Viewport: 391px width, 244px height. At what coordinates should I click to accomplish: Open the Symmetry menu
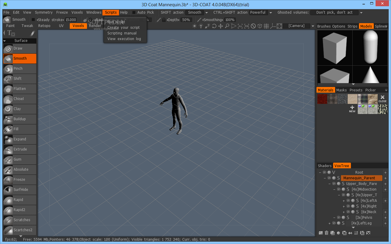(44, 12)
